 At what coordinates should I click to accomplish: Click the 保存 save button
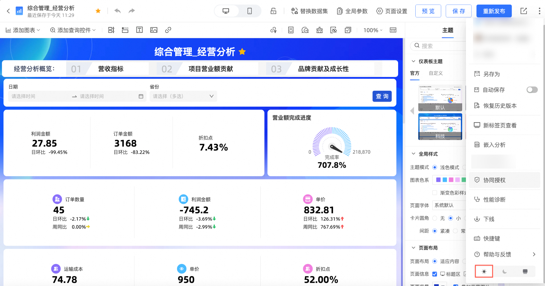459,11
